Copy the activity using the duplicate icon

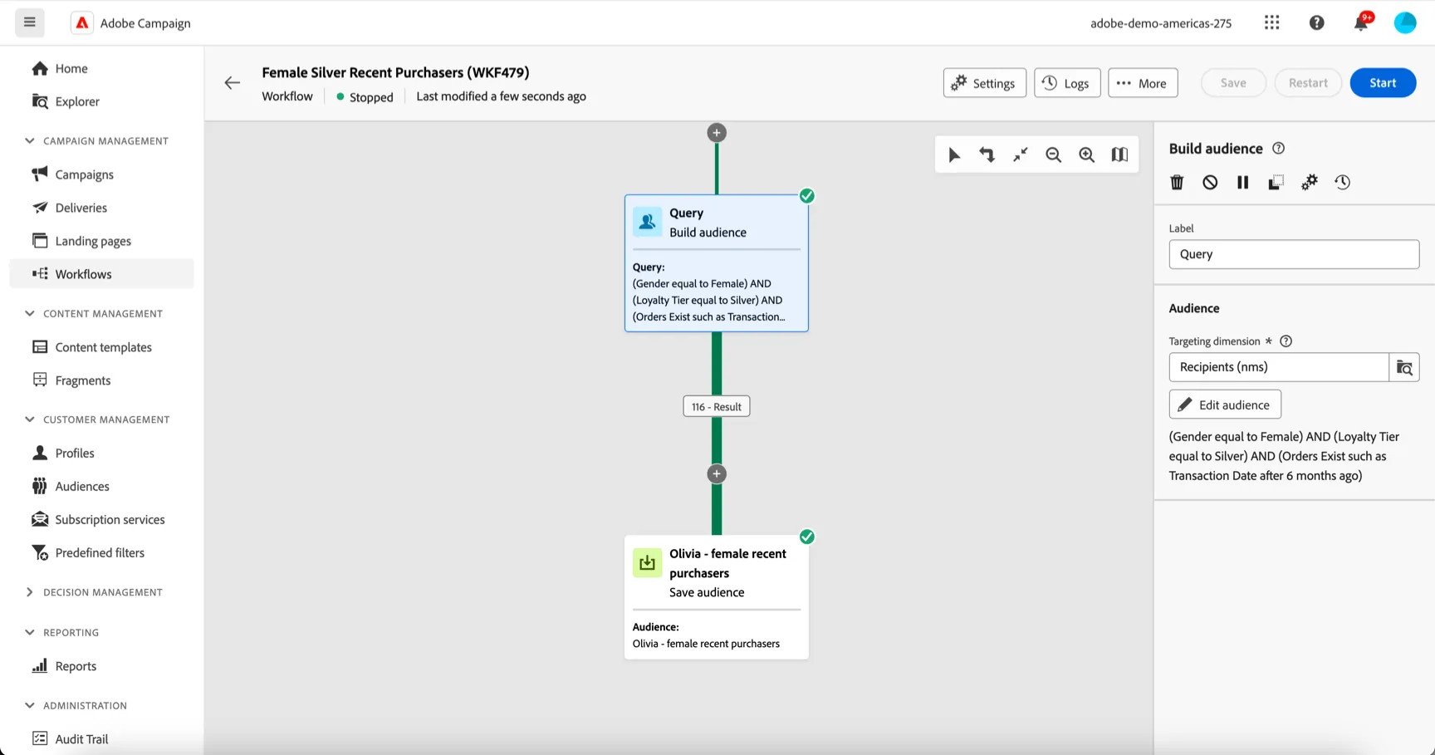[x=1276, y=183]
